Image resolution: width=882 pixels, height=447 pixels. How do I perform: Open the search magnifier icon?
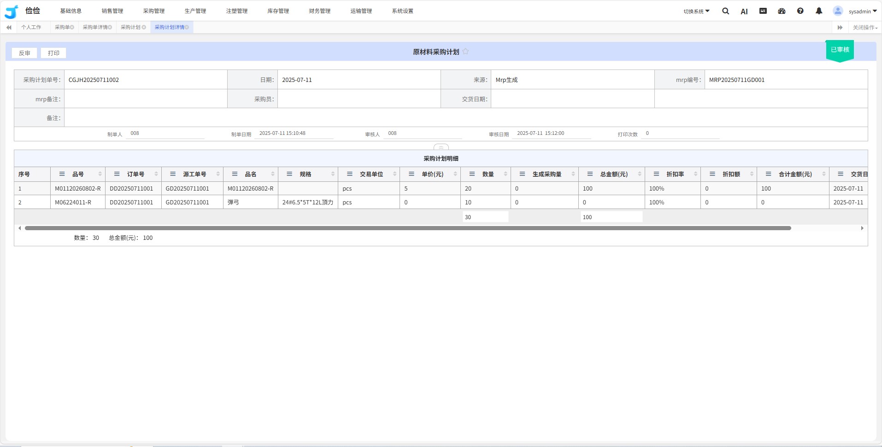725,11
